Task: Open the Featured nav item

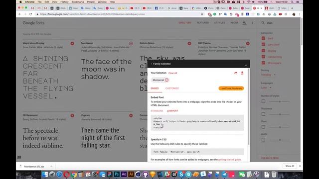Action: click(203, 23)
